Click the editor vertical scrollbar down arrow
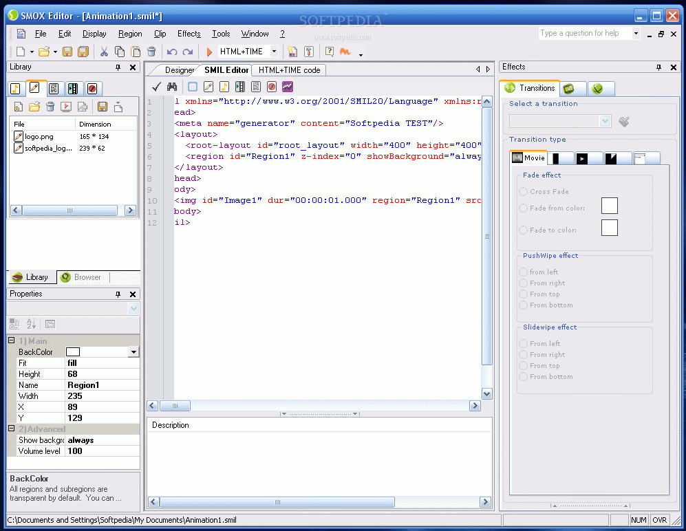686x531 pixels. click(486, 393)
